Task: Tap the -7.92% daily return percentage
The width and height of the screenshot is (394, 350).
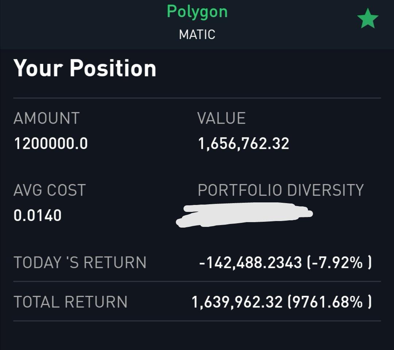Action: pos(338,263)
